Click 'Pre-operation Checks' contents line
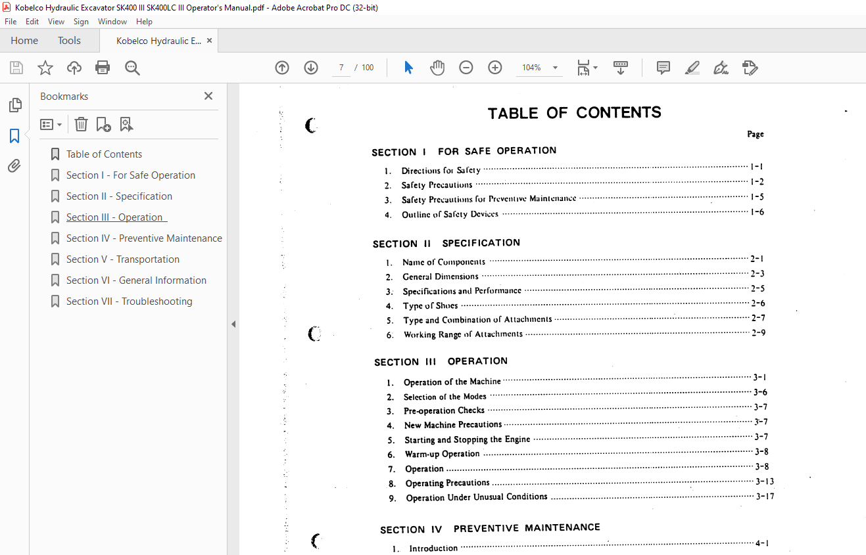Image resolution: width=866 pixels, height=555 pixels. 445,411
